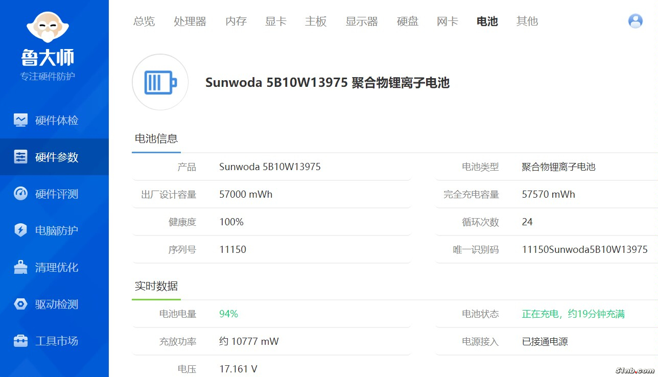The image size is (658, 377).
Task: Click the 唯一识别码 label
Action: click(x=476, y=249)
